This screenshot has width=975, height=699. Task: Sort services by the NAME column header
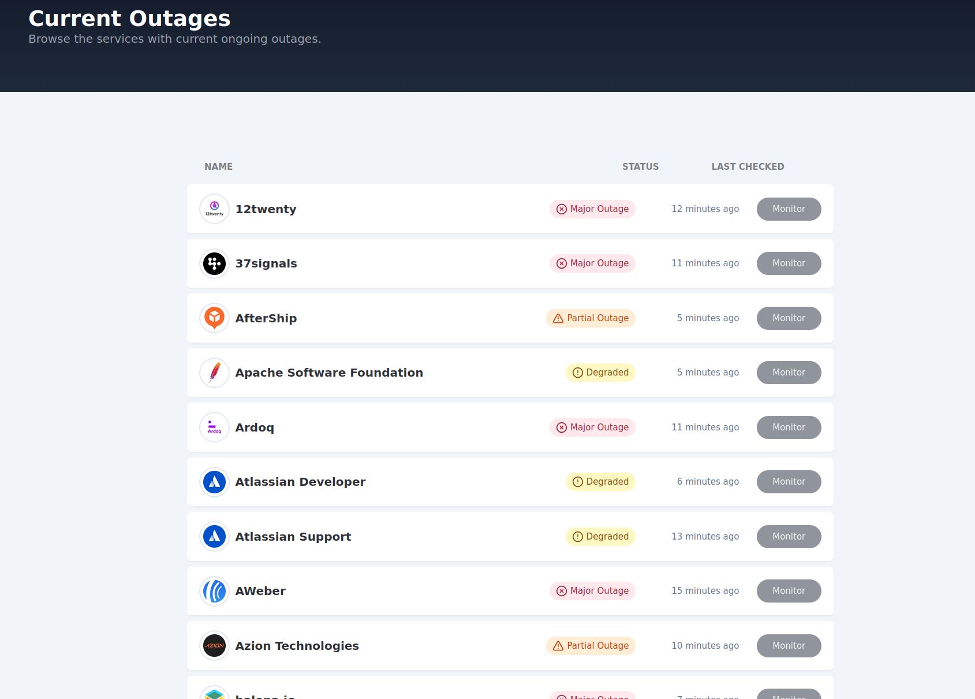[x=218, y=166]
